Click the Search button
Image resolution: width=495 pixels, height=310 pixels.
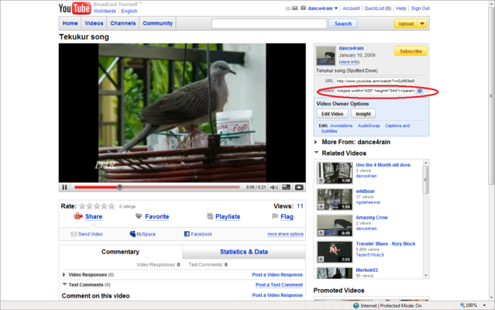click(x=343, y=24)
